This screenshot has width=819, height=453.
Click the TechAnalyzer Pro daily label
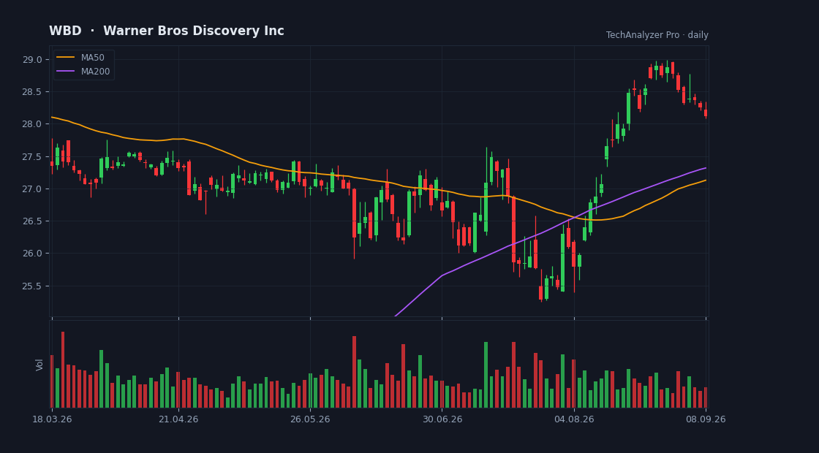point(657,35)
